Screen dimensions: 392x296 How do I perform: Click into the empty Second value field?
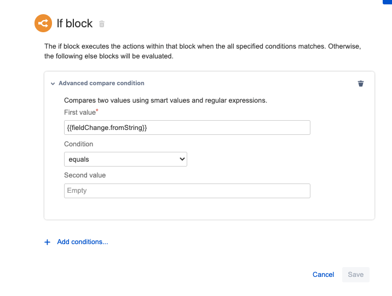[x=187, y=191]
